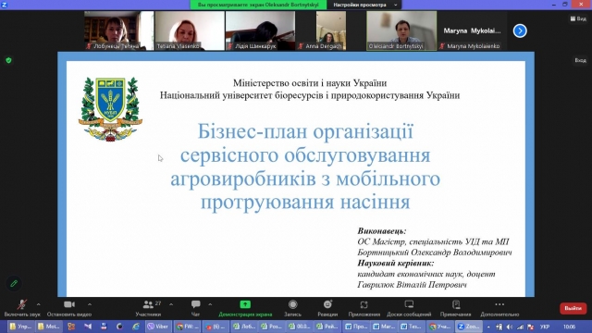Open the Internet Explorer taskbar icon

[136, 327]
